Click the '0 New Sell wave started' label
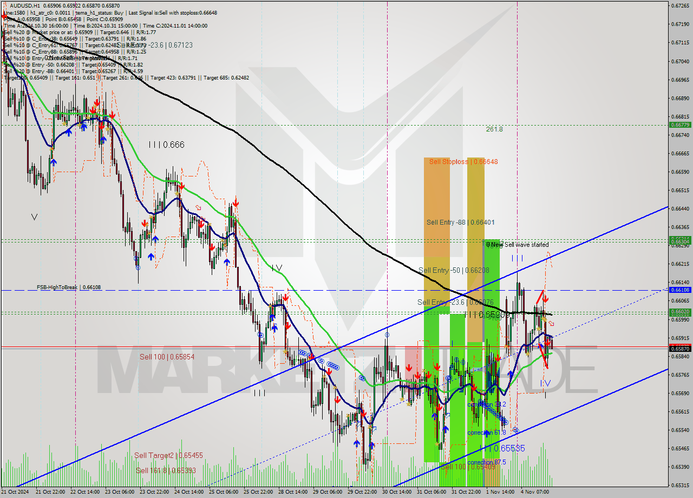The height and width of the screenshot is (498, 693). [518, 245]
